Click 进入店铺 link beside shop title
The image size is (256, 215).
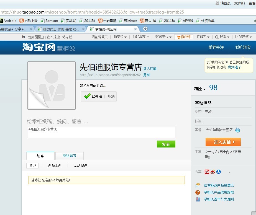(150, 69)
